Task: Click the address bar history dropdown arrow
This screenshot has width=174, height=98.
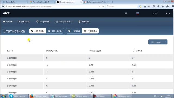Action: click(x=99, y=7)
